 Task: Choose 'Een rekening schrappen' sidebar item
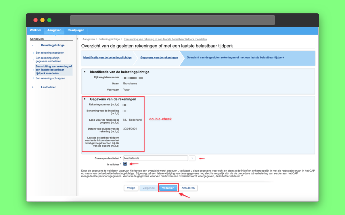50,78
